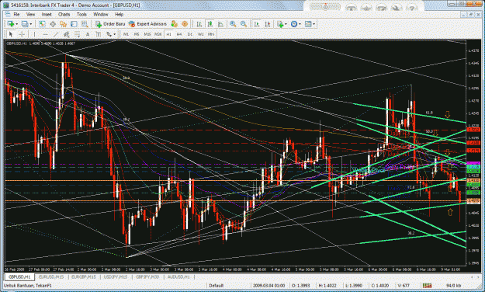Switch to M30 timeframe button

coord(158,34)
